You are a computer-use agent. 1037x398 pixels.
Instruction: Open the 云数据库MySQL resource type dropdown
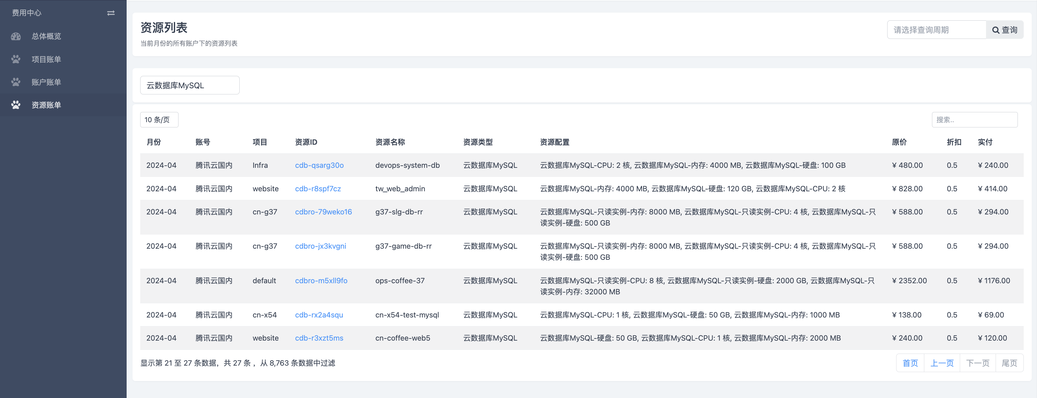click(190, 85)
